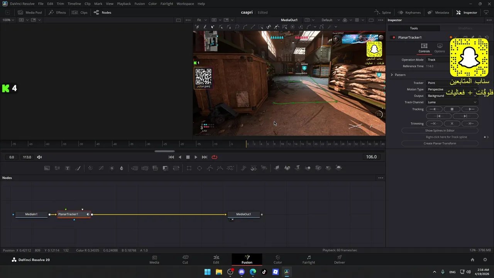Open the Track Channel Luma dropdown
This screenshot has width=494, height=278.
[x=452, y=102]
